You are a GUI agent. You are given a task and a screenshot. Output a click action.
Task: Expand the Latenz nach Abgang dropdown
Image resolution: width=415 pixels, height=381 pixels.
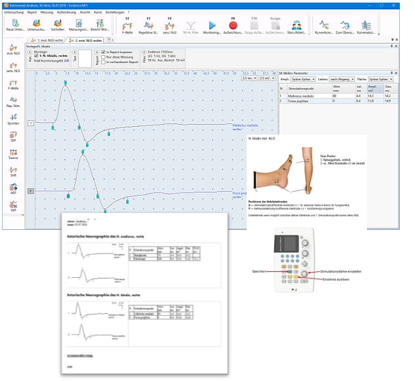342,79
